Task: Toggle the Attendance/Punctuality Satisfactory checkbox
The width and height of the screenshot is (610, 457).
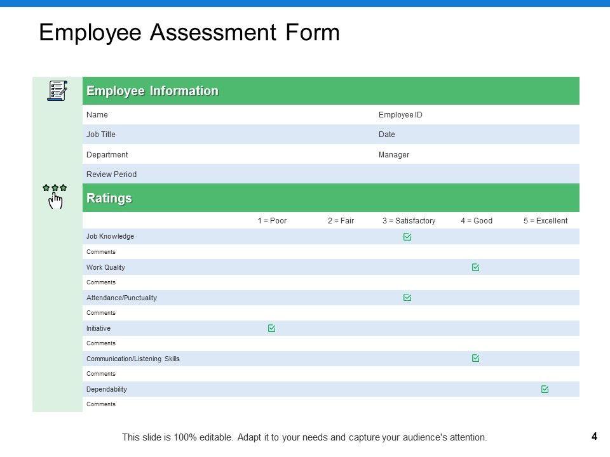Action: [407, 298]
